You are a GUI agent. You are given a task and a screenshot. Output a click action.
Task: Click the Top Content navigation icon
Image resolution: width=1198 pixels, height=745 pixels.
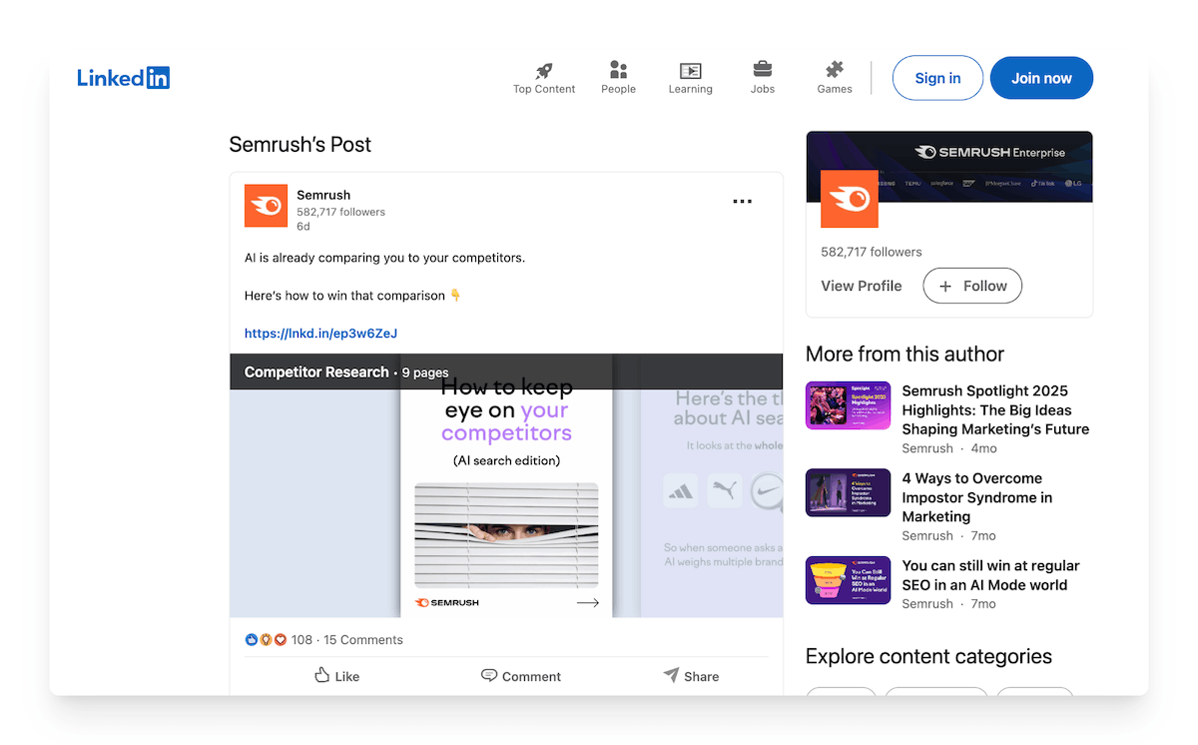coord(544,70)
